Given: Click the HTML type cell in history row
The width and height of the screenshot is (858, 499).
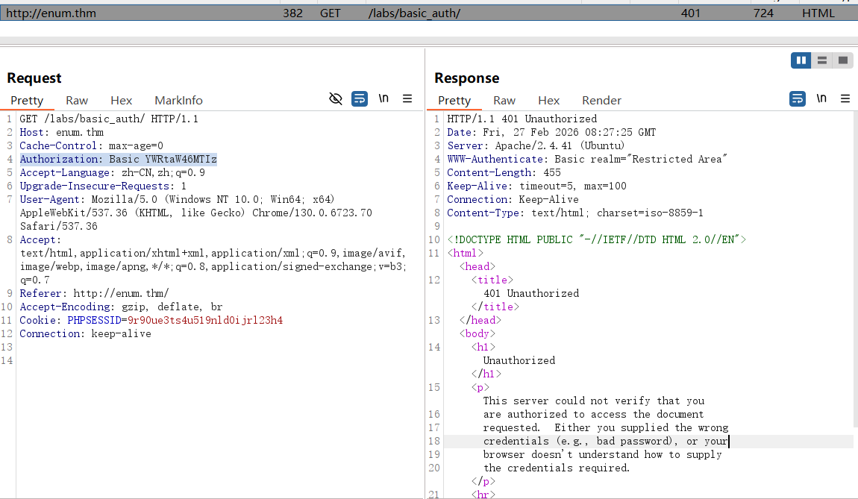Looking at the screenshot, I should [x=818, y=13].
